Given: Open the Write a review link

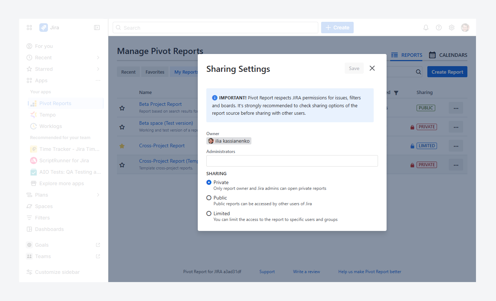Looking at the screenshot, I should [x=306, y=272].
